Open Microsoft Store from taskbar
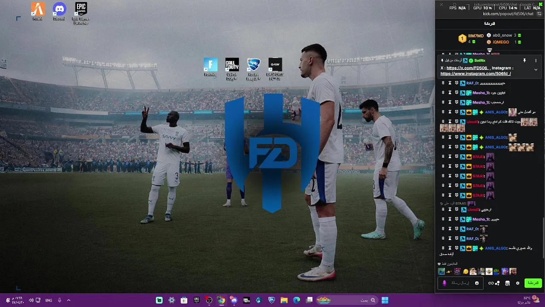The width and height of the screenshot is (545, 307). tap(184, 300)
